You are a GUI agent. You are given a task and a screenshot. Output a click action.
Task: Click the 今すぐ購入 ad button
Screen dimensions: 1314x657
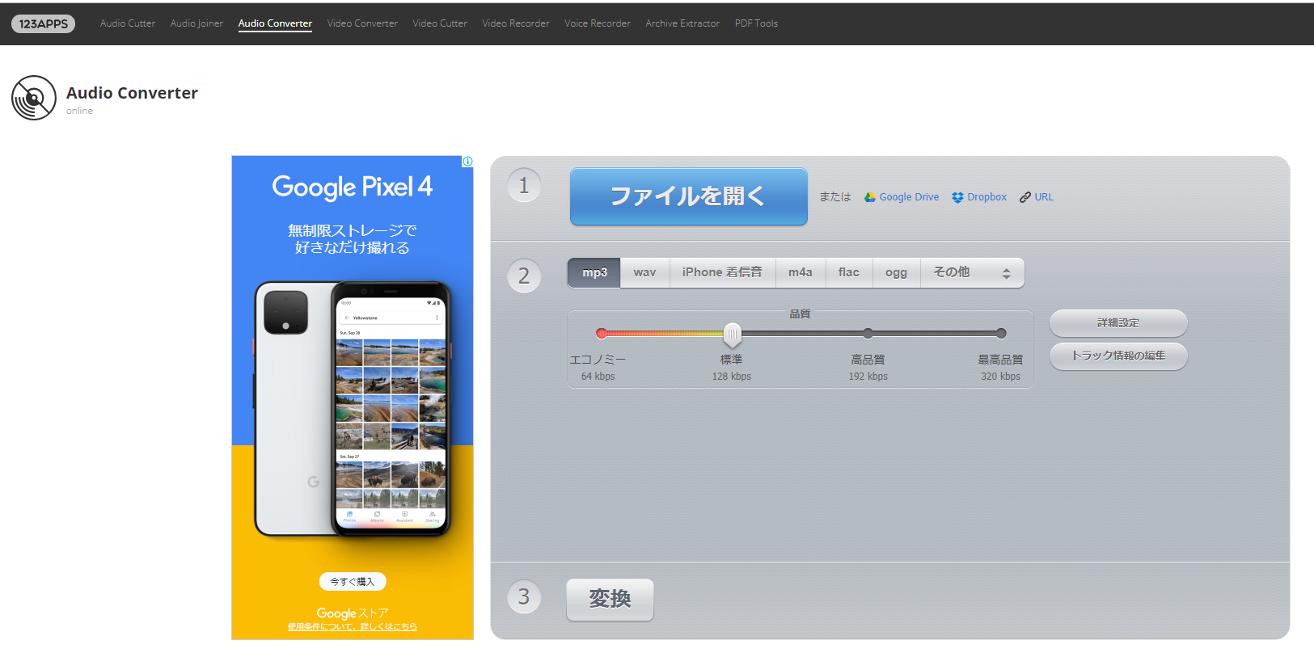(353, 581)
